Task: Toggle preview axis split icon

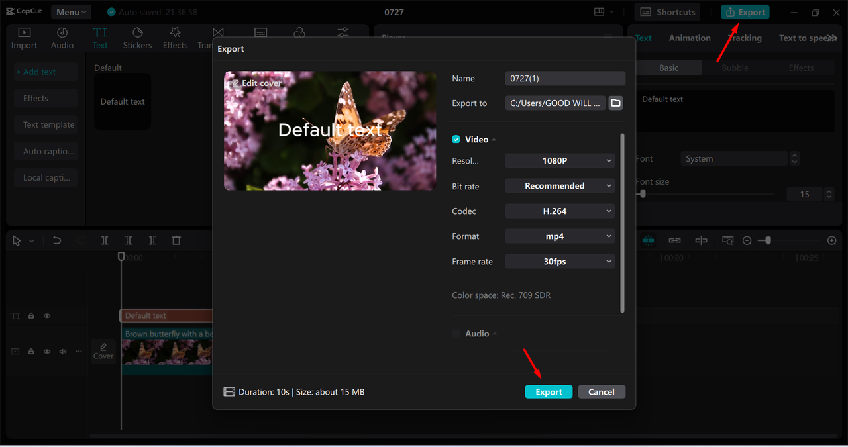Action: [x=701, y=240]
